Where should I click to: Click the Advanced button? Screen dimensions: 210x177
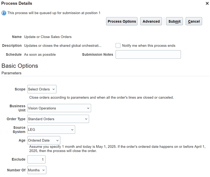point(151,22)
